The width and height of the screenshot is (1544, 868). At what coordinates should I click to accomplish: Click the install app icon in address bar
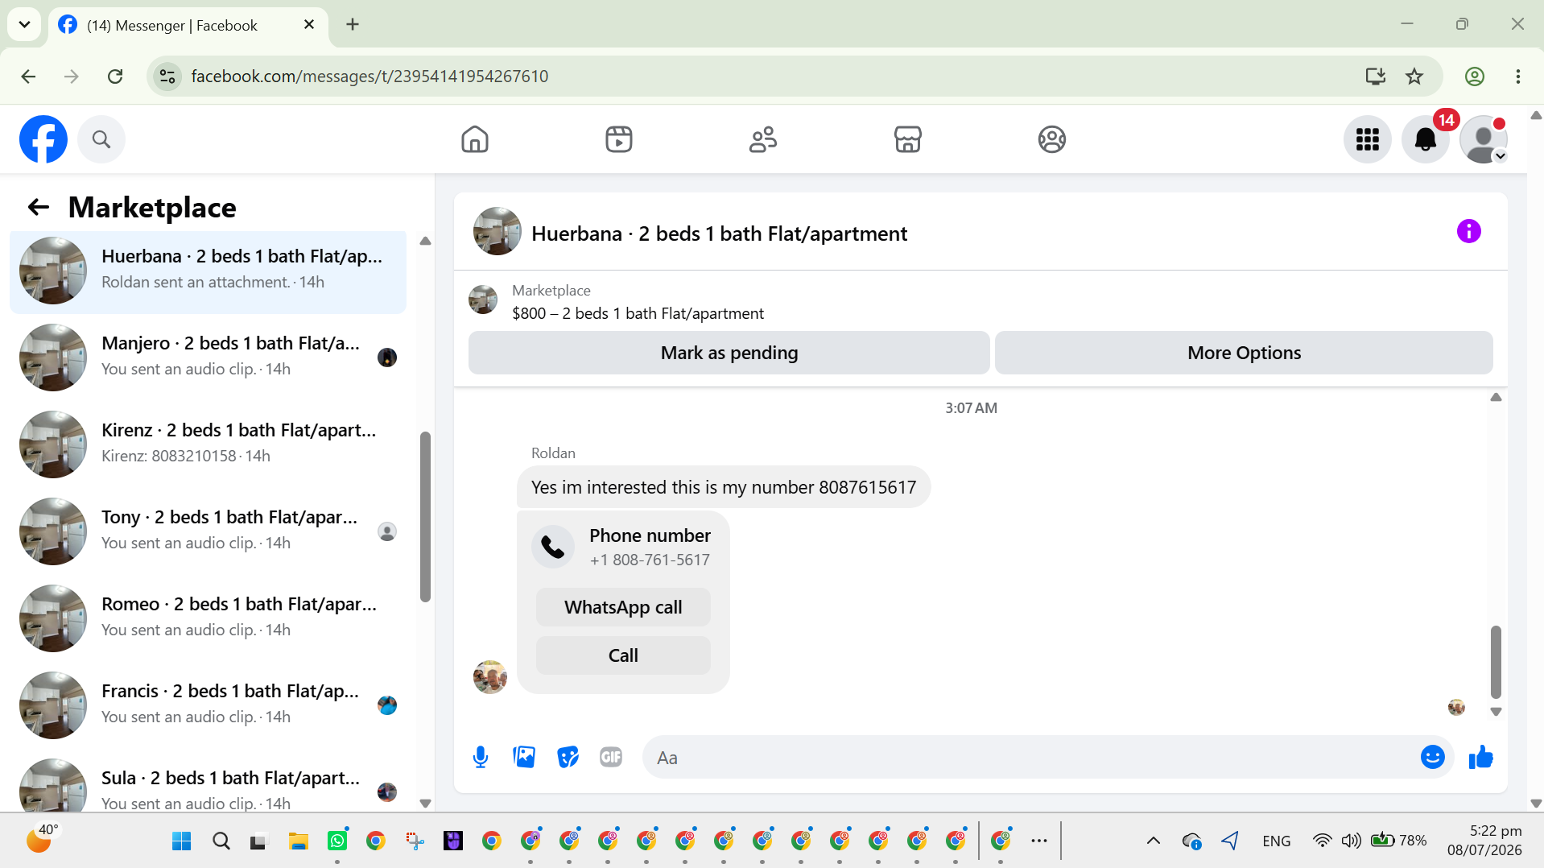1375,76
